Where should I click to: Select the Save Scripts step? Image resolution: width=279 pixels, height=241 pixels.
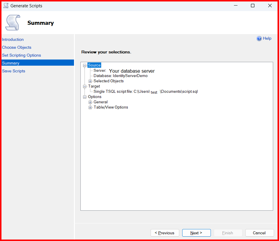(x=13, y=71)
